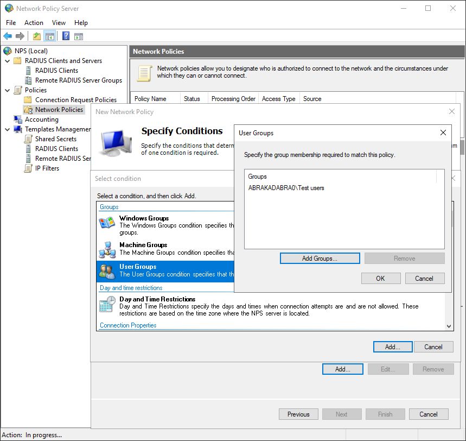Click Cancel at the wizard's bottom right

(x=429, y=414)
